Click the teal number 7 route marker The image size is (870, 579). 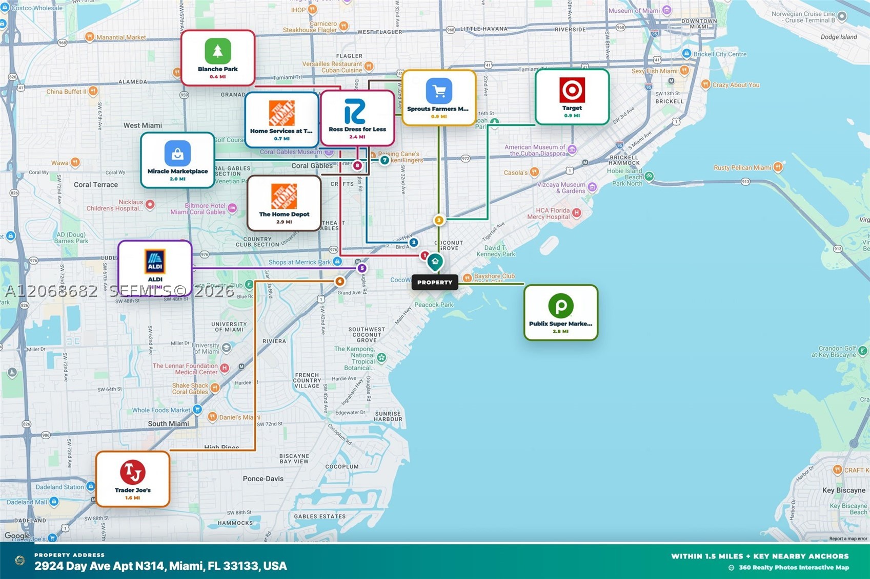385,160
